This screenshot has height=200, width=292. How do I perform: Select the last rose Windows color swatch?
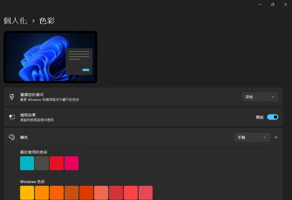[x=145, y=193]
